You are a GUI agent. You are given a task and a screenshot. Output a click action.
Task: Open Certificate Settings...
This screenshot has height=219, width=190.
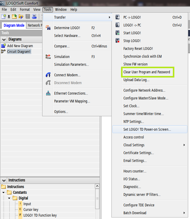(x=150, y=153)
